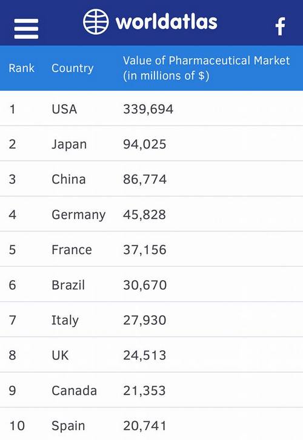The image size is (303, 440).
Task: Sort by the Rank column header
Action: tap(21, 68)
